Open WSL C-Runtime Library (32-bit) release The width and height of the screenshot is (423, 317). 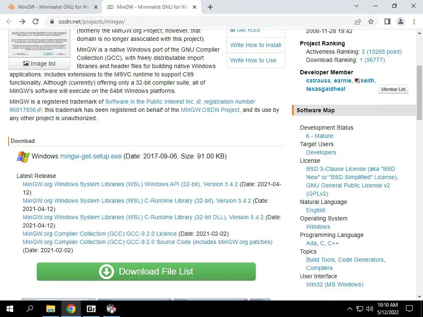coord(137,201)
